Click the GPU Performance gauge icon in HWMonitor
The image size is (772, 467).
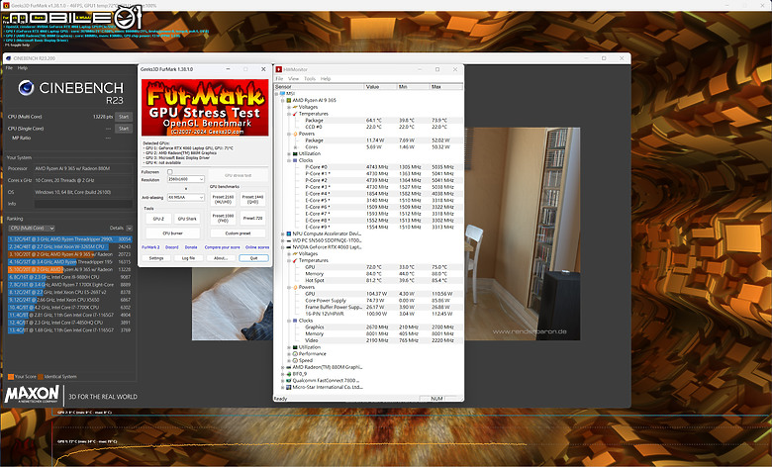tap(295, 354)
